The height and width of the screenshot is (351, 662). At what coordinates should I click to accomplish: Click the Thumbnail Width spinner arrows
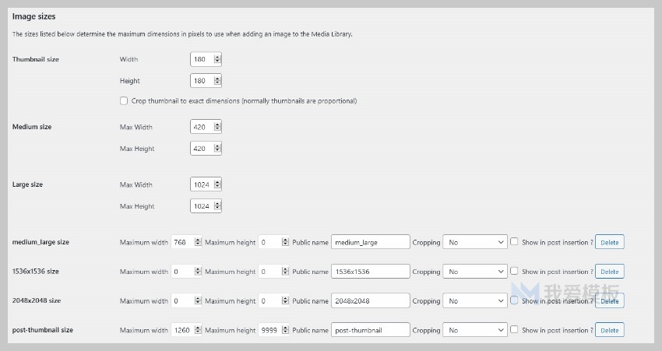point(217,59)
